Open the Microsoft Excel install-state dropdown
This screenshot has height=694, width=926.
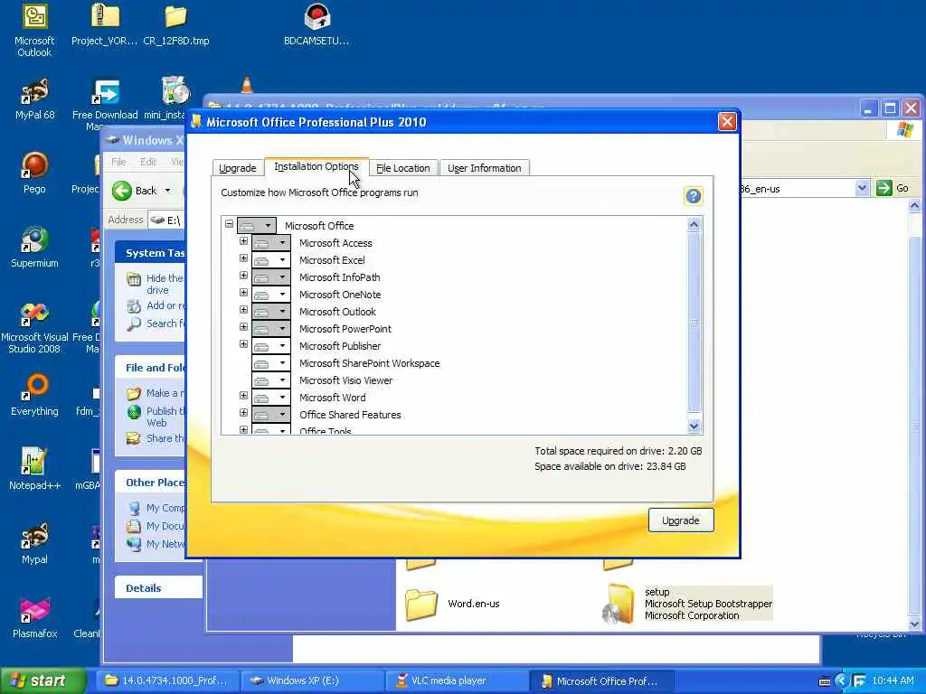pos(271,260)
